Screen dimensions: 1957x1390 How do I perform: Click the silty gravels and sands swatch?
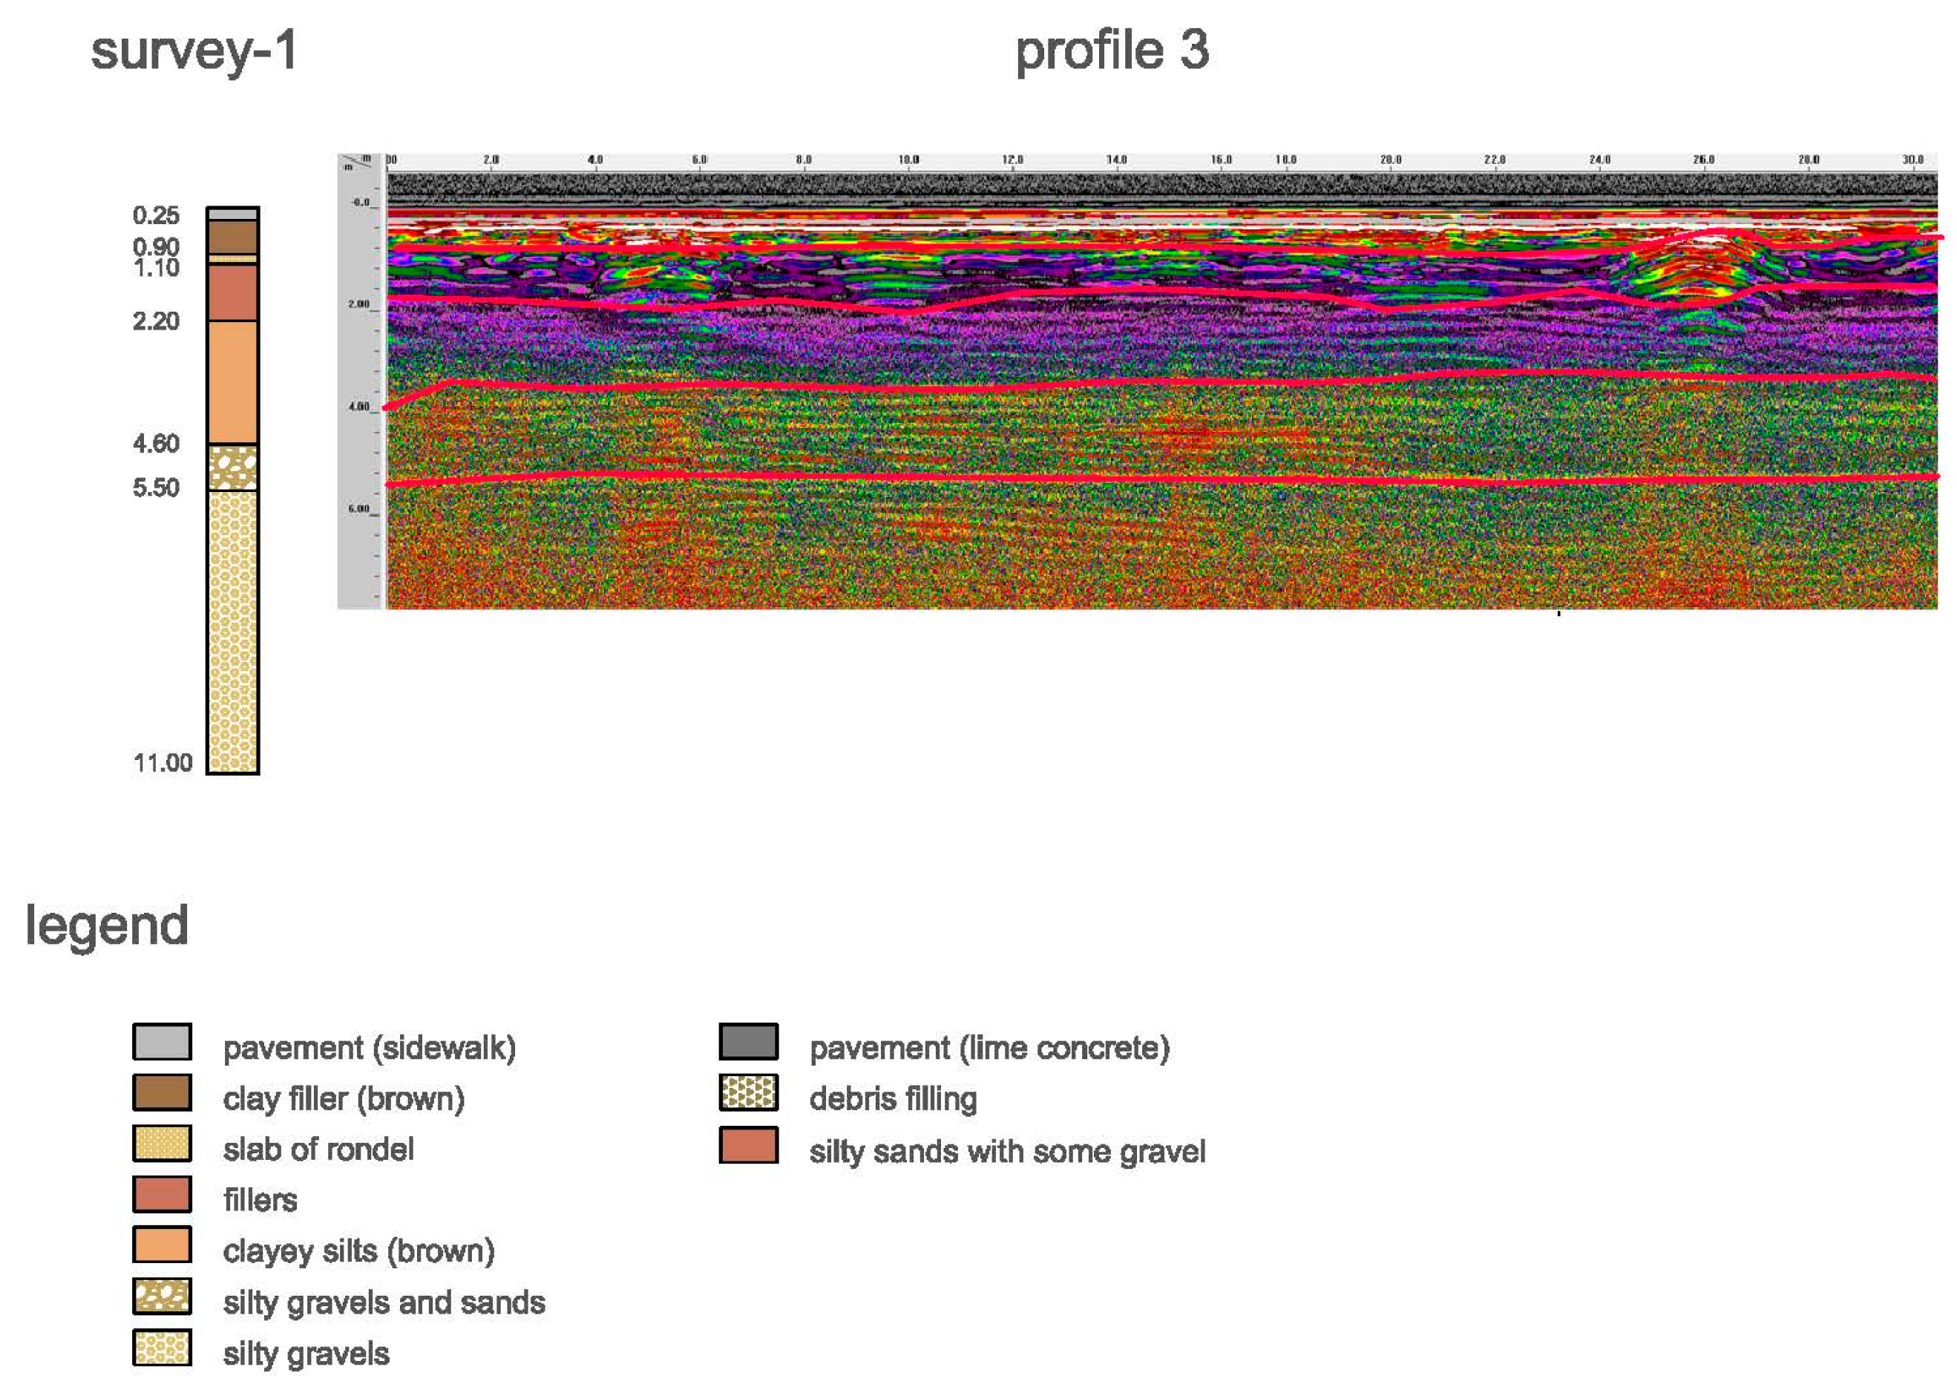pyautogui.click(x=162, y=1296)
